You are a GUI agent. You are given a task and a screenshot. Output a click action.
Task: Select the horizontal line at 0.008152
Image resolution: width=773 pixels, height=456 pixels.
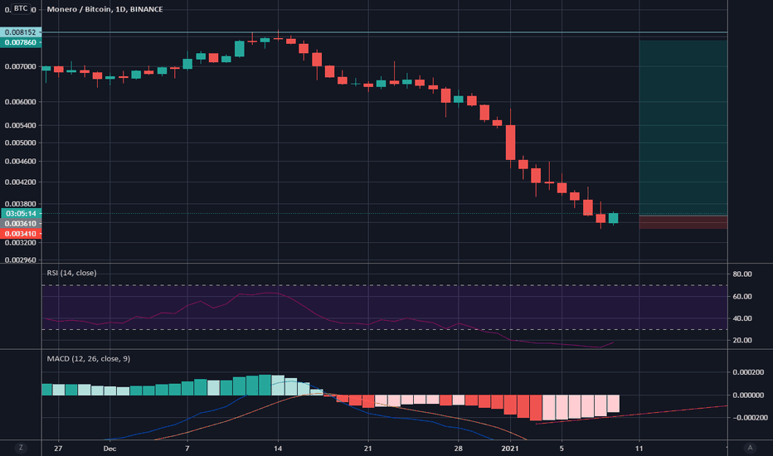tap(385, 32)
